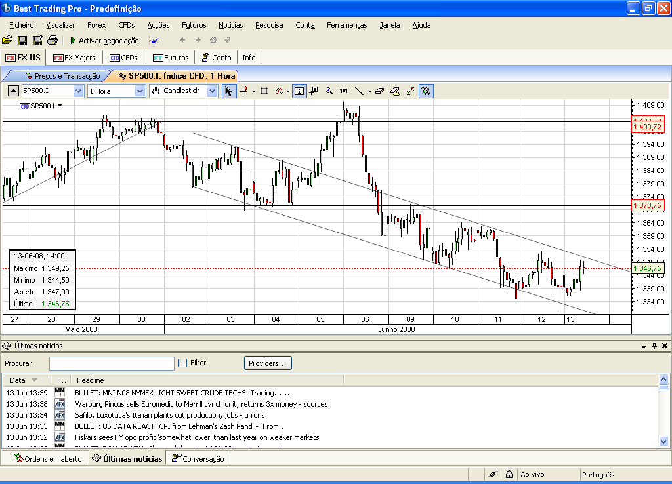Click the news list scroll down arrow
Viewport: 672px width, 484px height.
pos(663,441)
